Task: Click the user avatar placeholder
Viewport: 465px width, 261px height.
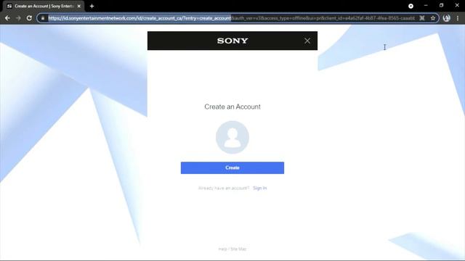Action: click(x=232, y=137)
